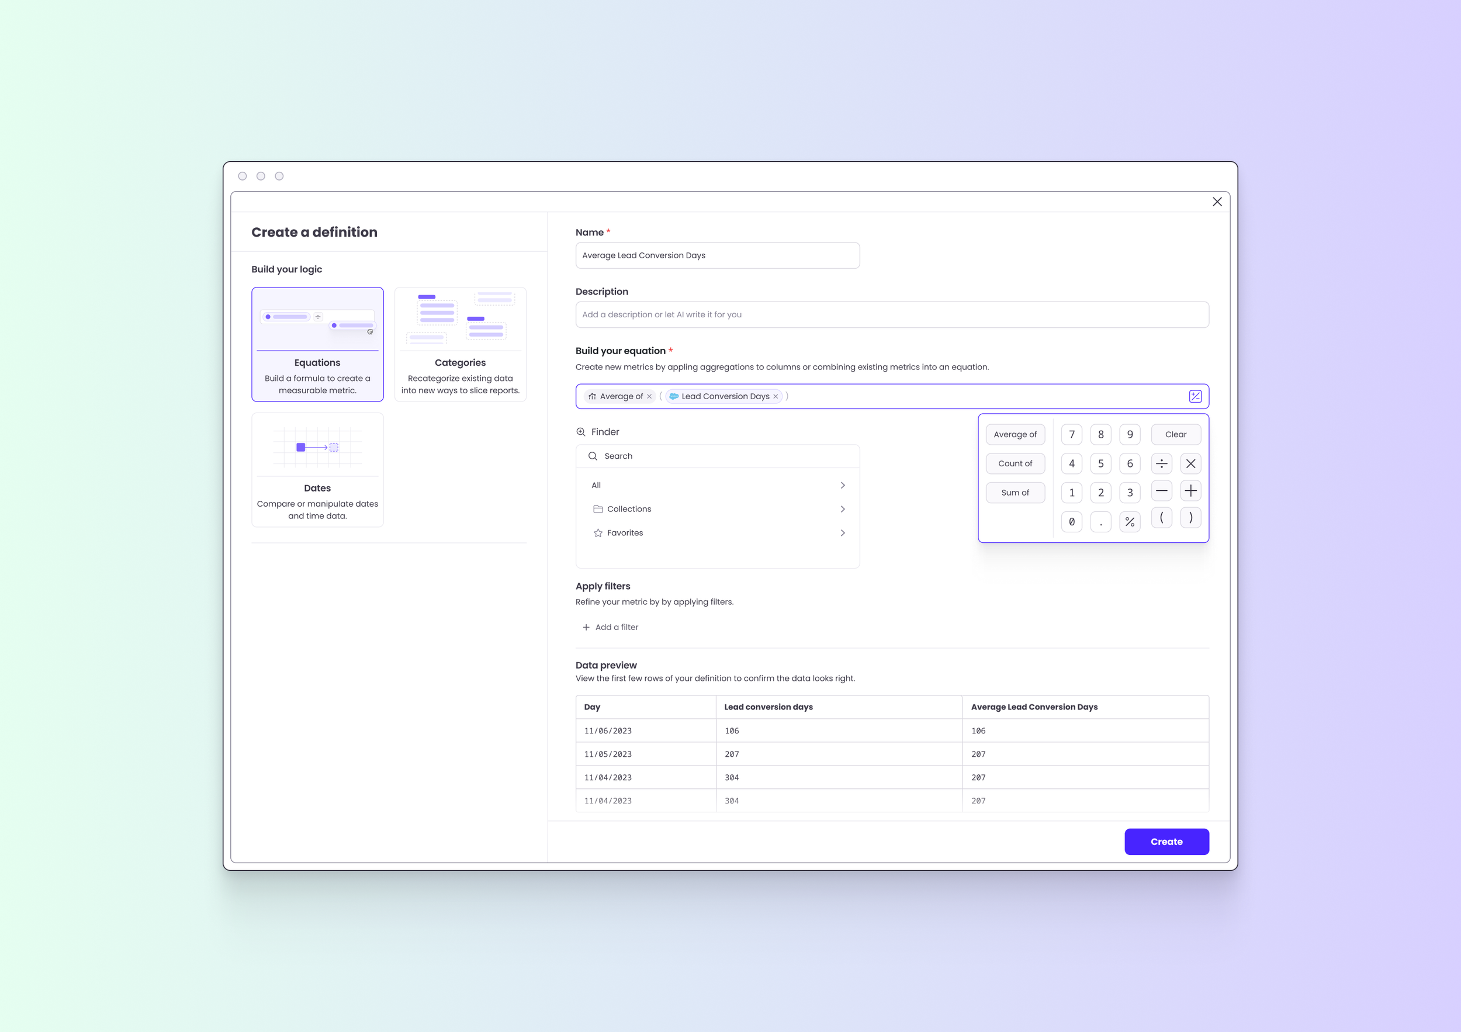Click the Create button
This screenshot has width=1461, height=1032.
pos(1166,841)
